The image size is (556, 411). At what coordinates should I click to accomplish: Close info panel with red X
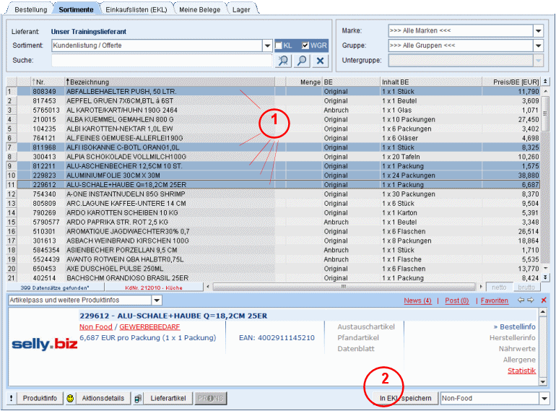click(544, 300)
